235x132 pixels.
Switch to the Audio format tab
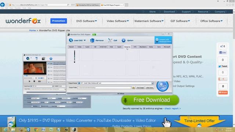pyautogui.click(x=87, y=47)
